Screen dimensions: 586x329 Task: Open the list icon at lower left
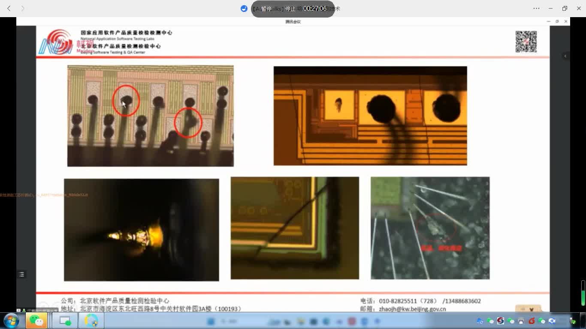coord(21,274)
